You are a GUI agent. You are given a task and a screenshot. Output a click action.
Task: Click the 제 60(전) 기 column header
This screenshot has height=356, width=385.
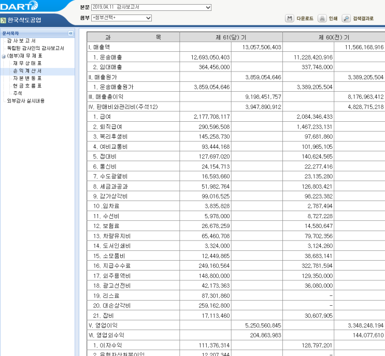[x=334, y=37]
